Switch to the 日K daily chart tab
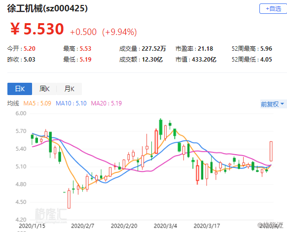This screenshot has height=232, width=287. 20,89
